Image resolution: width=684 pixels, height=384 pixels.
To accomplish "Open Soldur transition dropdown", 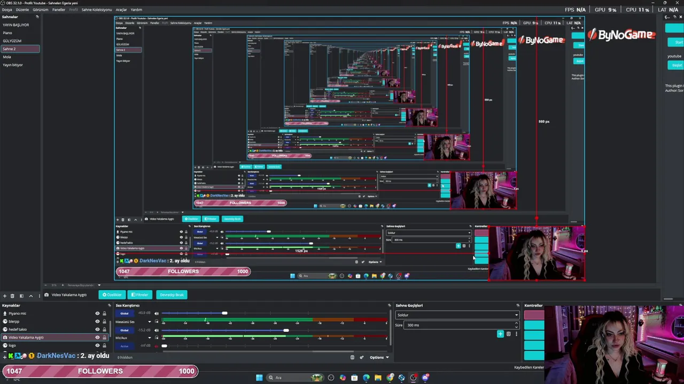I will 457,315.
